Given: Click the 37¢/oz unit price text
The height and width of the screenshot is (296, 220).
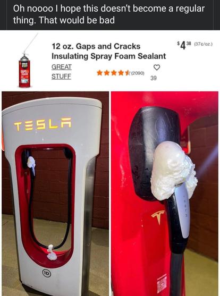Looking at the screenshot, I should (203, 44).
